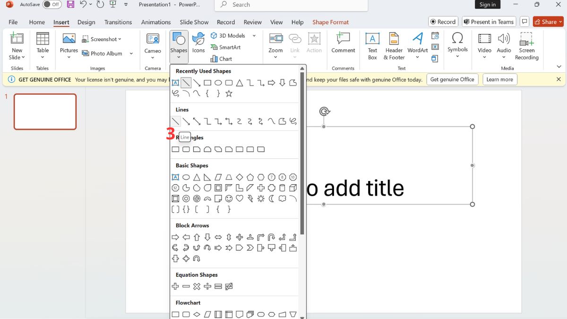Expand the 3D Models dropdown arrow
567x319 pixels.
click(254, 35)
